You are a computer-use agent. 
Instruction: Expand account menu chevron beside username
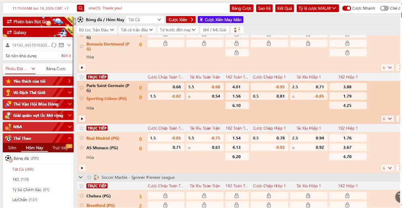(x=69, y=45)
